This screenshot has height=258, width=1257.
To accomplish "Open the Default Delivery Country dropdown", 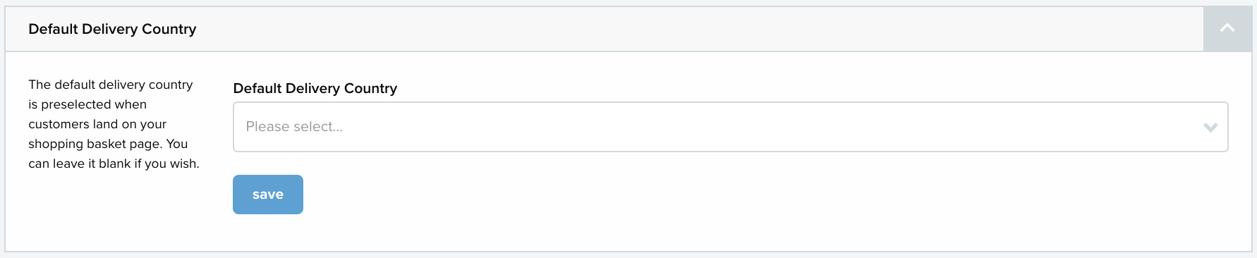I will (x=730, y=127).
